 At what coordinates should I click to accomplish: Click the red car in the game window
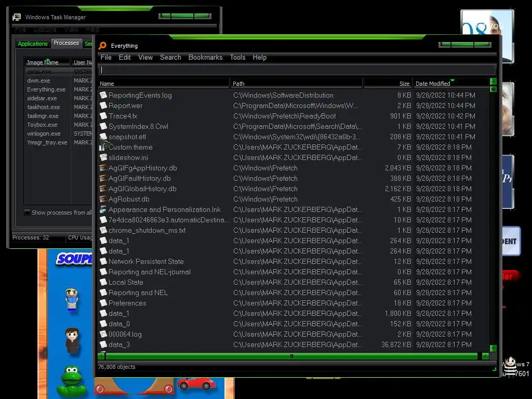[196, 384]
